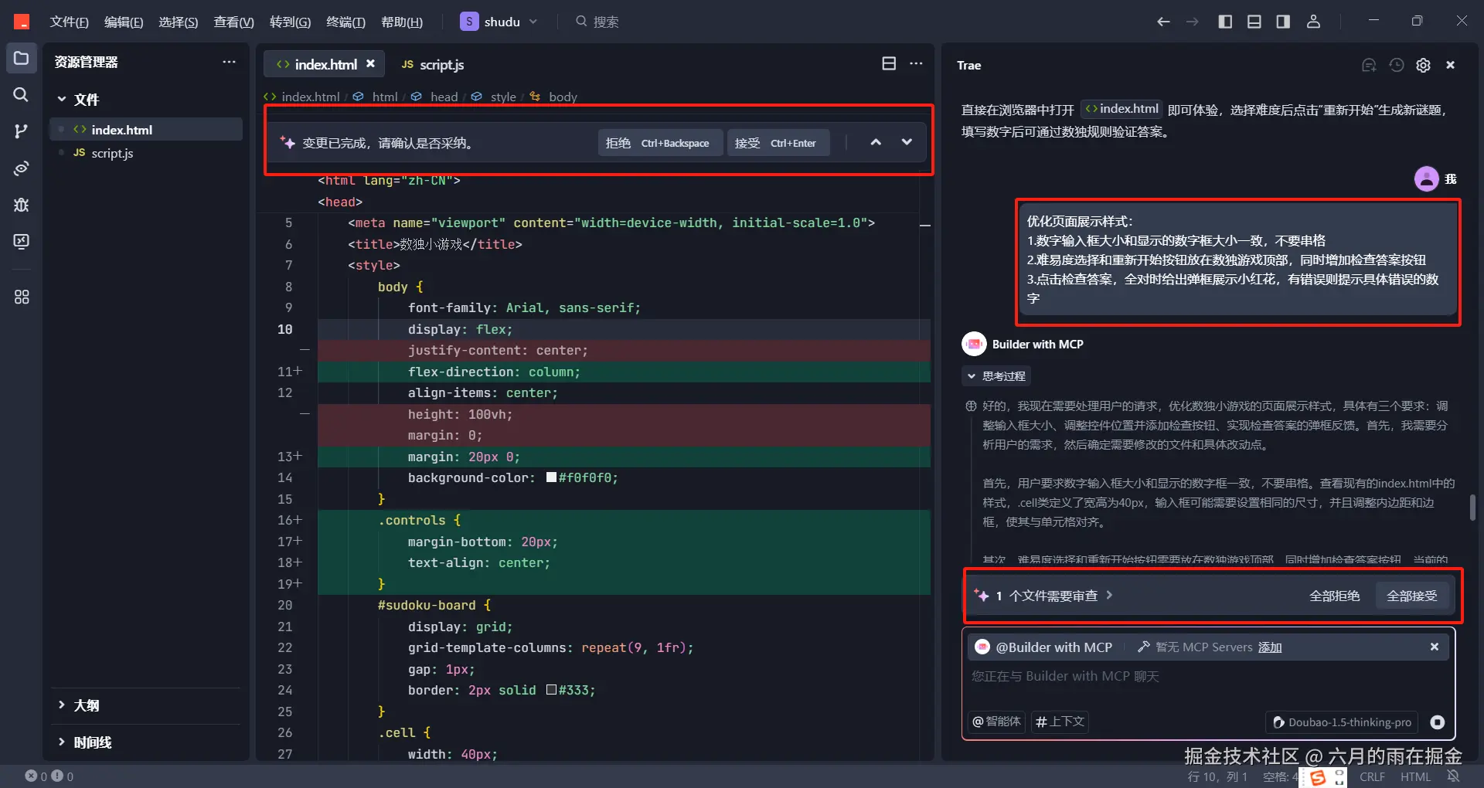Open the Search view in activity bar
The image size is (1484, 788).
pos(21,94)
